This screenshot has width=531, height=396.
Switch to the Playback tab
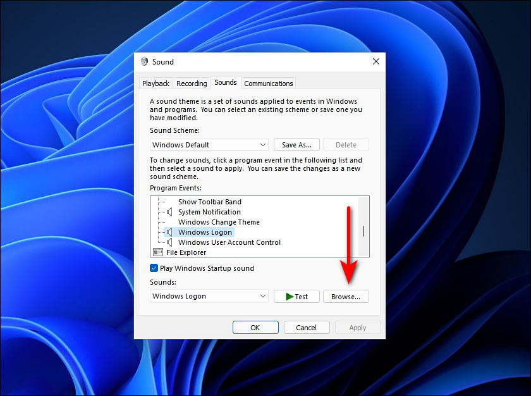pos(156,84)
